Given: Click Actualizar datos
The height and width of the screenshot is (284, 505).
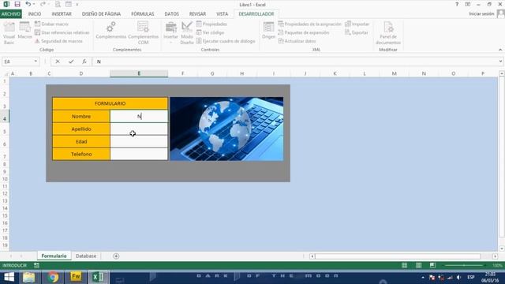Looking at the screenshot, I should coord(297,41).
